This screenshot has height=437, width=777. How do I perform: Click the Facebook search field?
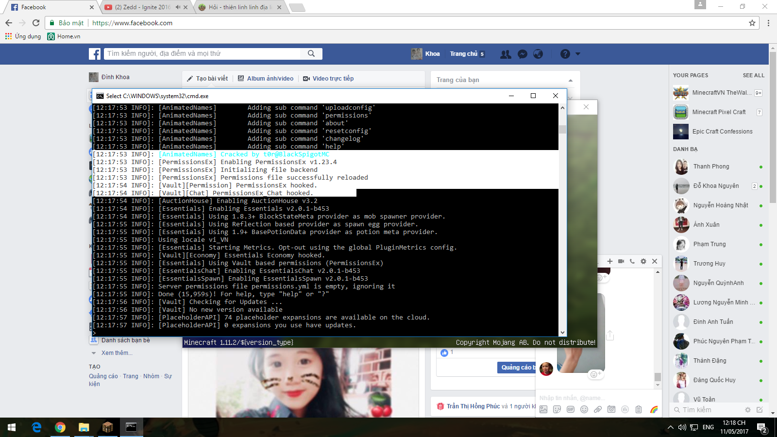[x=203, y=53]
